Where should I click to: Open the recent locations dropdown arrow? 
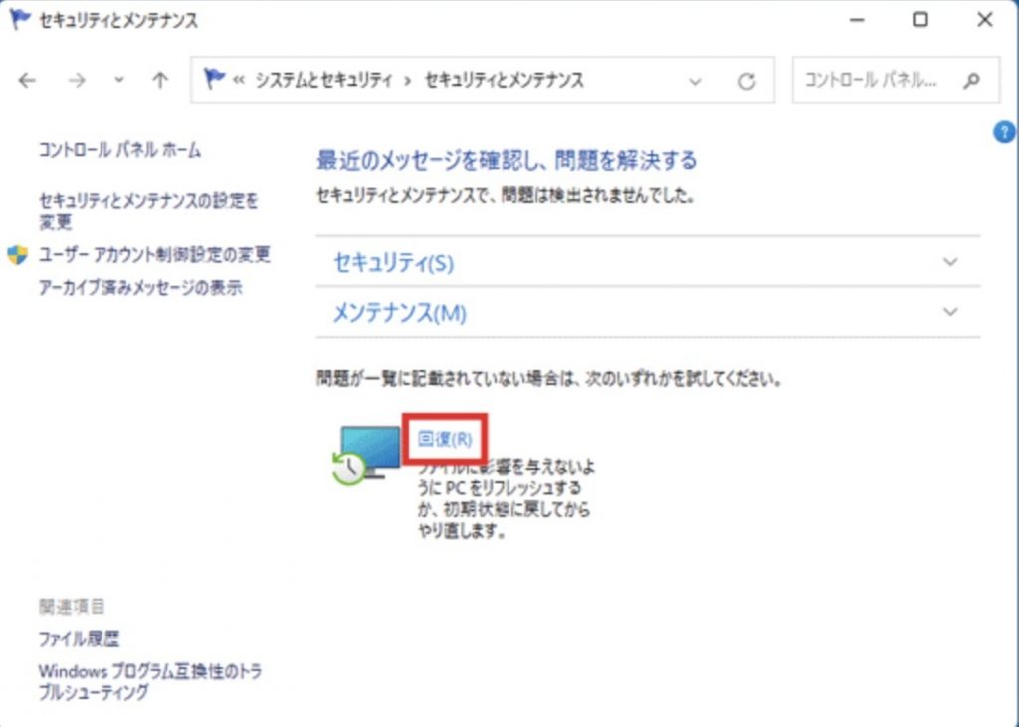point(119,80)
